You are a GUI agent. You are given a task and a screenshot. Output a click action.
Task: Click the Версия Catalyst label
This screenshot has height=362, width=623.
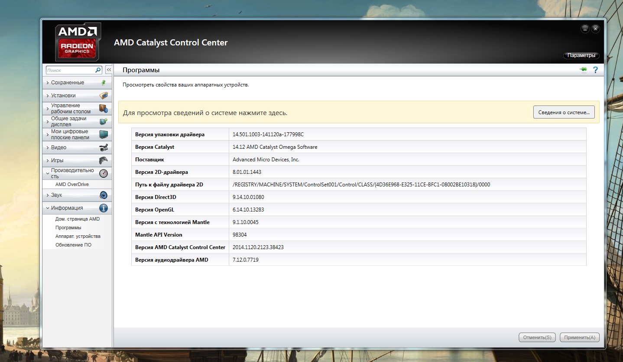[155, 147]
